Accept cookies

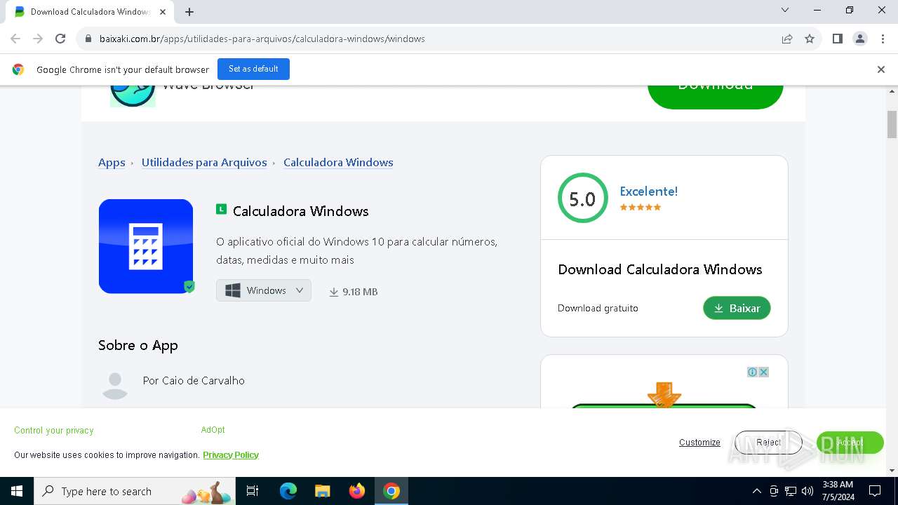[850, 443]
